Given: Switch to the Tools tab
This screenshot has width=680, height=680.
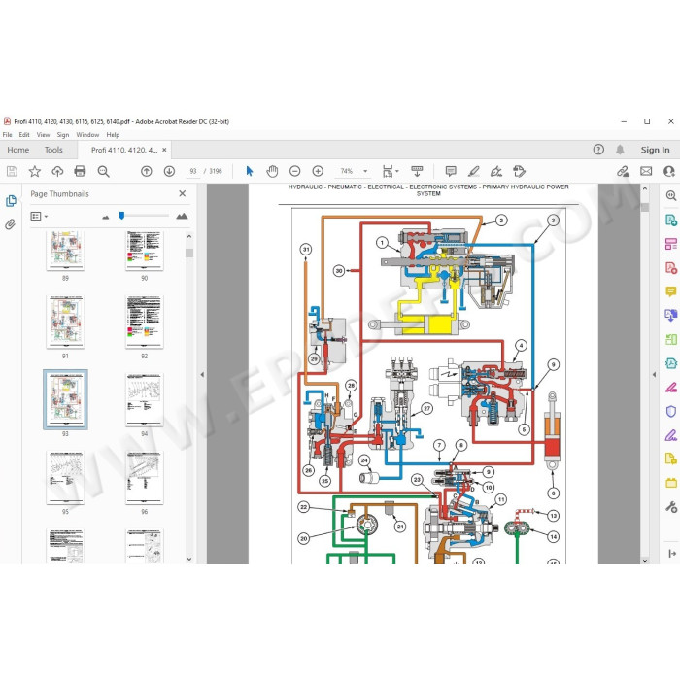Looking at the screenshot, I should (x=53, y=150).
